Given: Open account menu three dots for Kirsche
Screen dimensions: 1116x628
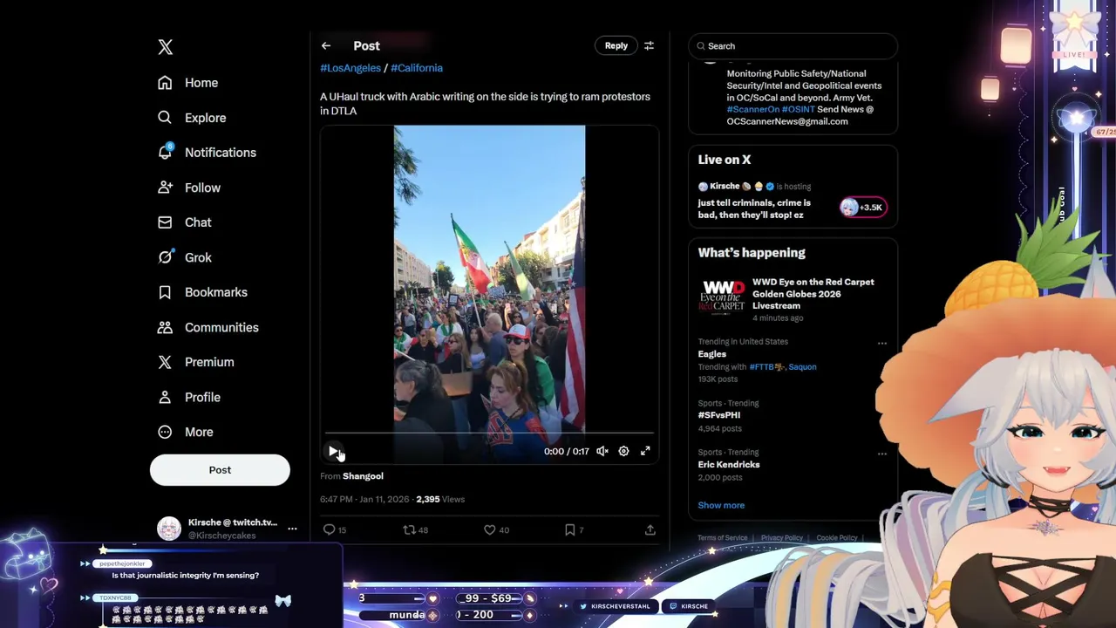Looking at the screenshot, I should [292, 529].
